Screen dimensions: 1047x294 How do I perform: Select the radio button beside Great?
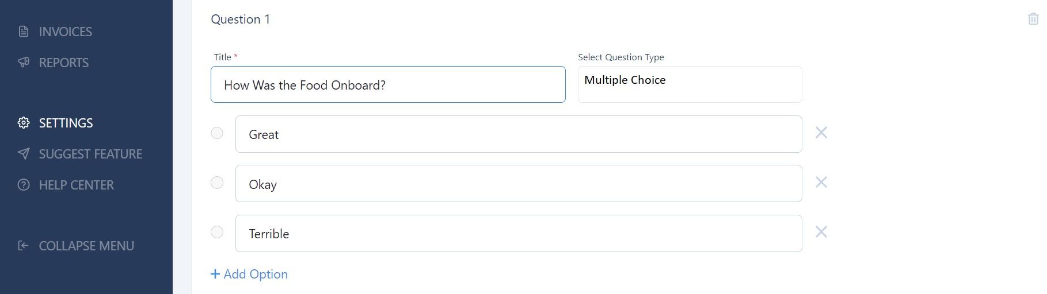pos(217,133)
